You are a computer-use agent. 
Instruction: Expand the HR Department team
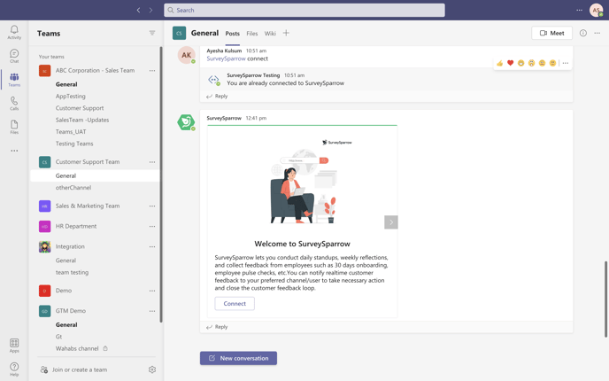pyautogui.click(x=76, y=226)
